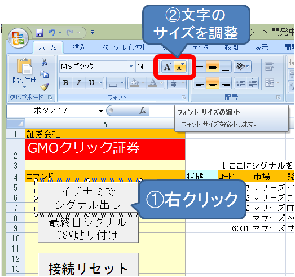Center text horizontally
Viewport: 295px width, 277px height.
[x=213, y=83]
